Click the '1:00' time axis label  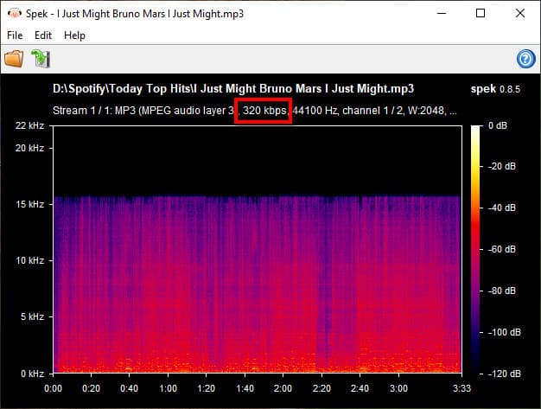168,388
